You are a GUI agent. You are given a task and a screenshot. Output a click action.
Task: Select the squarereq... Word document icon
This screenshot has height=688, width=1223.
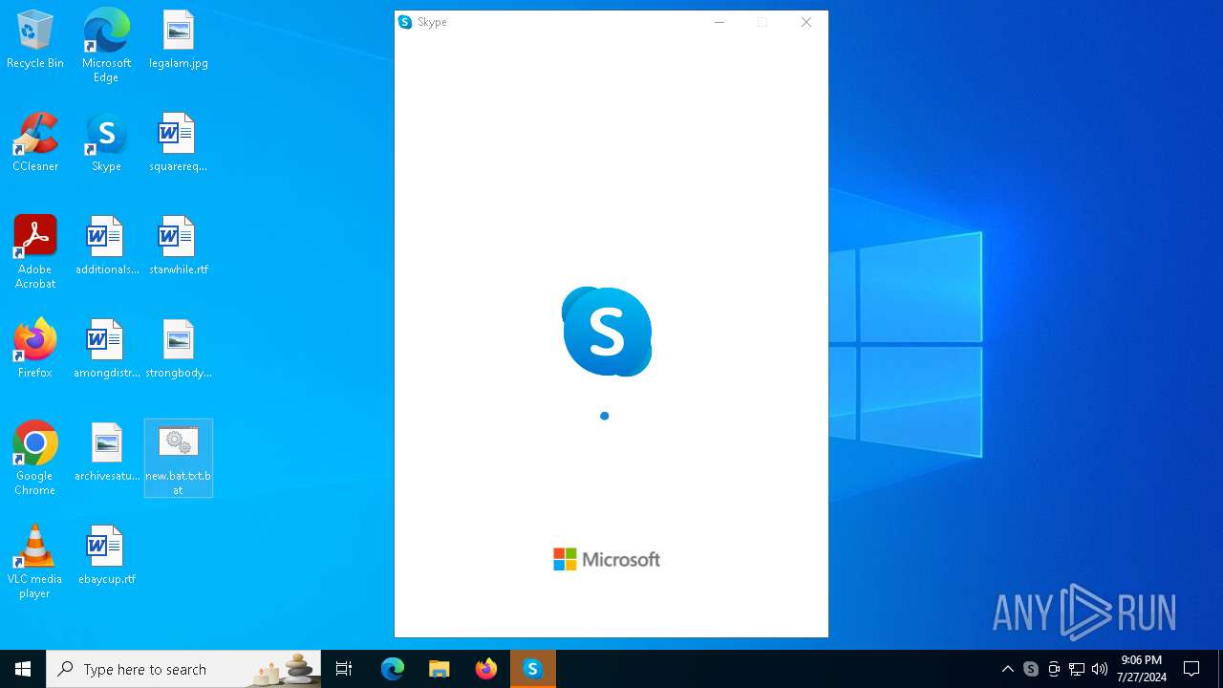coord(179,143)
